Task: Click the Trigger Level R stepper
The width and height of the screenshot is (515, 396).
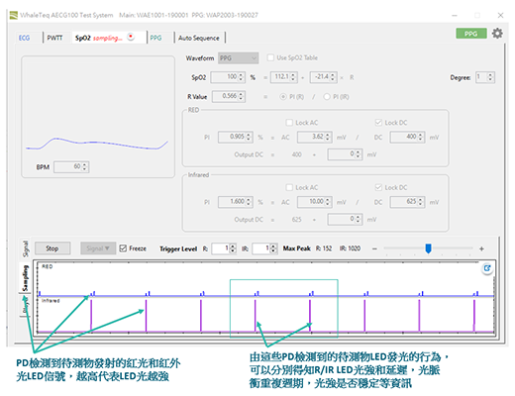Action: tap(233, 248)
